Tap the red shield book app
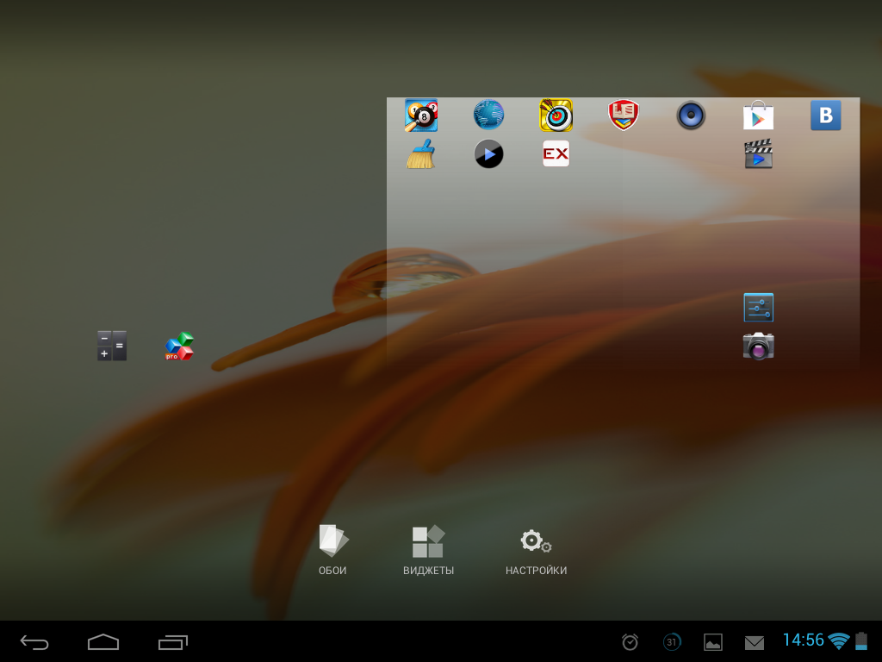The height and width of the screenshot is (662, 882). point(624,115)
